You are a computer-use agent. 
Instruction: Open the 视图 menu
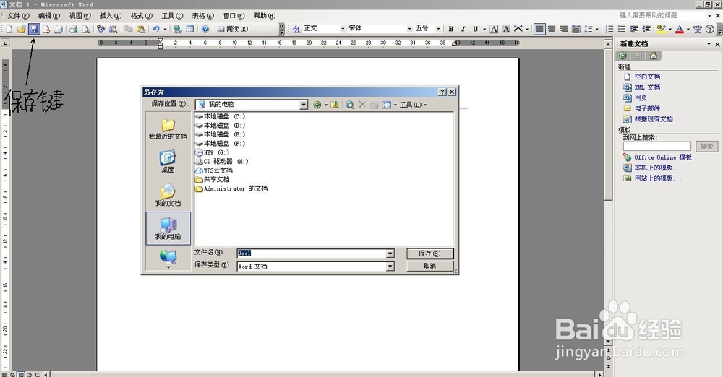coord(80,16)
